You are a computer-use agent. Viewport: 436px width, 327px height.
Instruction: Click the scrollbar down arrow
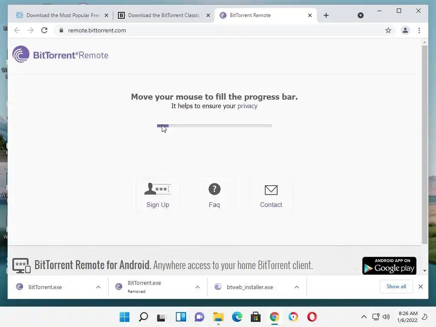425,270
